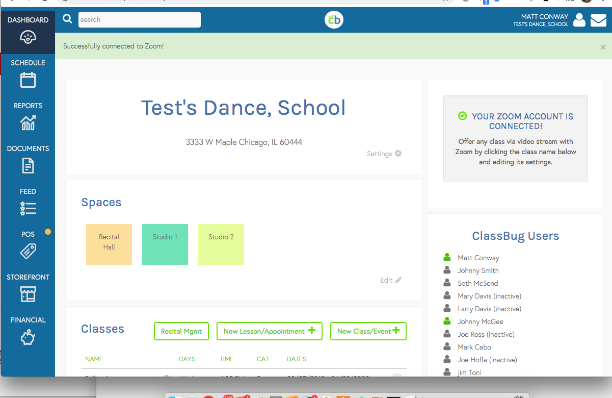
Task: Click the Recital Mgmt button
Action: (181, 331)
